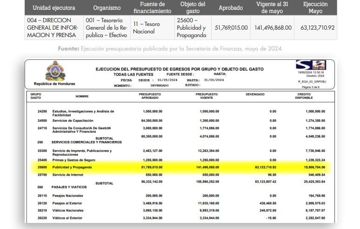Screen dimensions: 360x229
Task: Click subtotal devengado 63,123,807.42
Action: pos(266,182)
